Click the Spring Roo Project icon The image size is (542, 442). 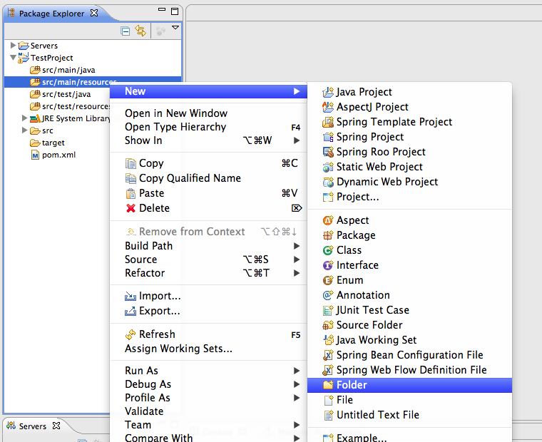(x=328, y=152)
